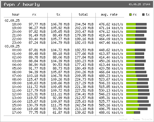This screenshot has height=122, width=154.
Task: Click the 565.16 kbit/s rate value
Action: click(111, 105)
